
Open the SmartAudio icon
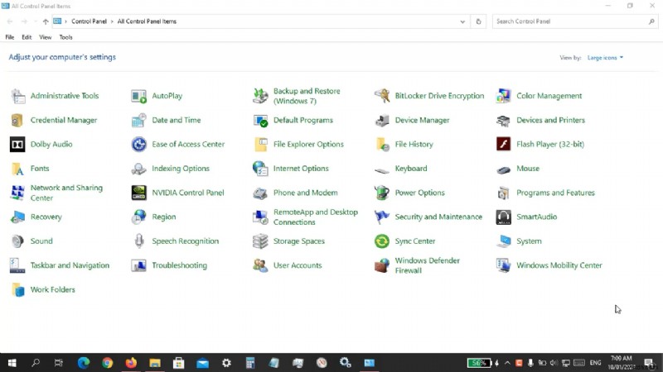503,217
